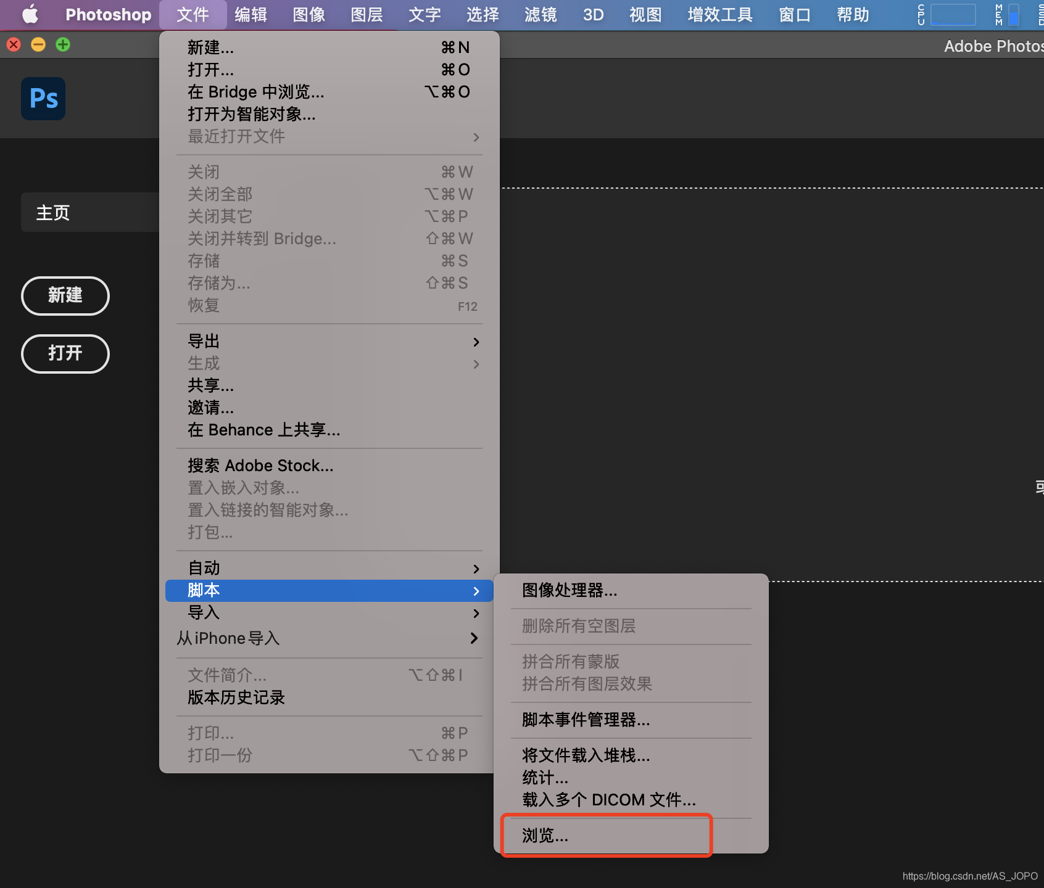The height and width of the screenshot is (888, 1044).
Task: Open the 窗口 menu
Action: [x=793, y=14]
